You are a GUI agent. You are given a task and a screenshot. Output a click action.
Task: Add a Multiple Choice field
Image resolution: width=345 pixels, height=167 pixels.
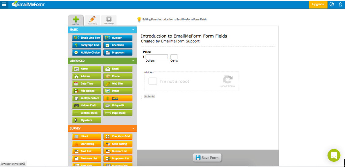tap(86, 53)
